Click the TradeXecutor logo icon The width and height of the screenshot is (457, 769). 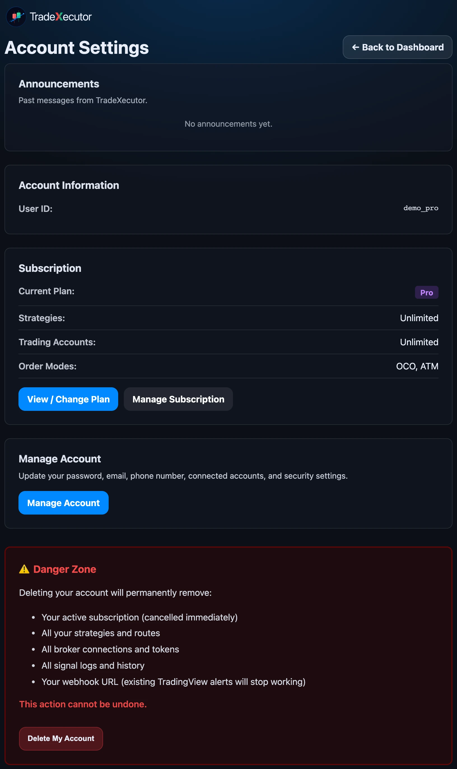pyautogui.click(x=16, y=17)
